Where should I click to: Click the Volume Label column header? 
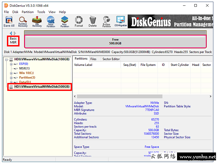pyautogui.click(x=97, y=65)
